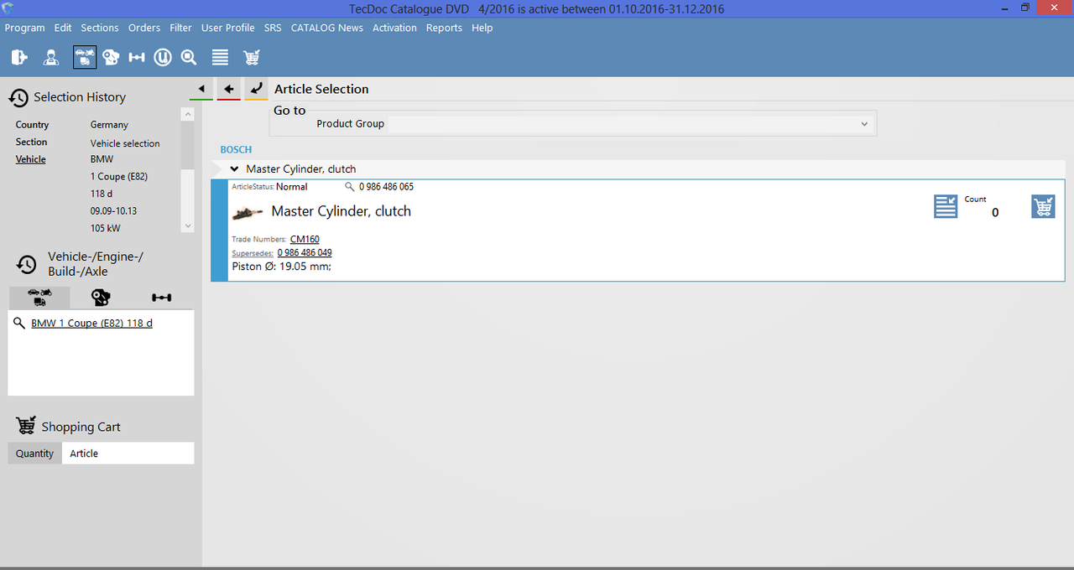Open the Orders menu
This screenshot has width=1074, height=570.
(144, 28)
